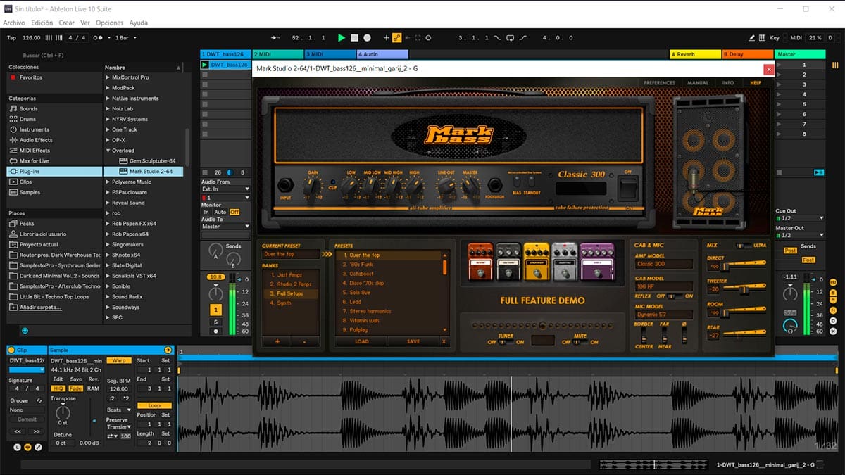The height and width of the screenshot is (475, 845).
Task: Open the Beats warp mode dropdown
Action: click(x=118, y=410)
